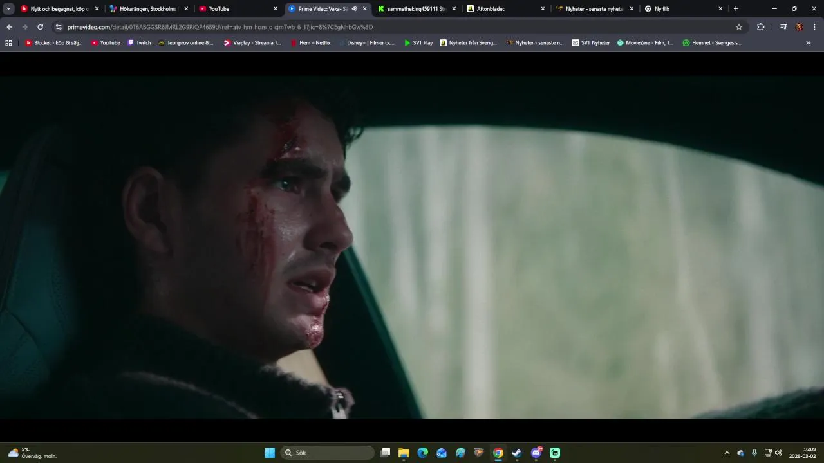Open the volume control in the tray

(x=779, y=453)
